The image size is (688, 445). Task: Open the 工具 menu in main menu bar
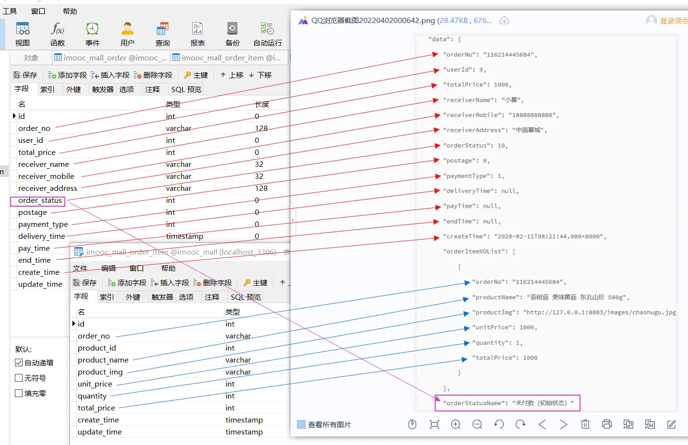click(x=10, y=11)
